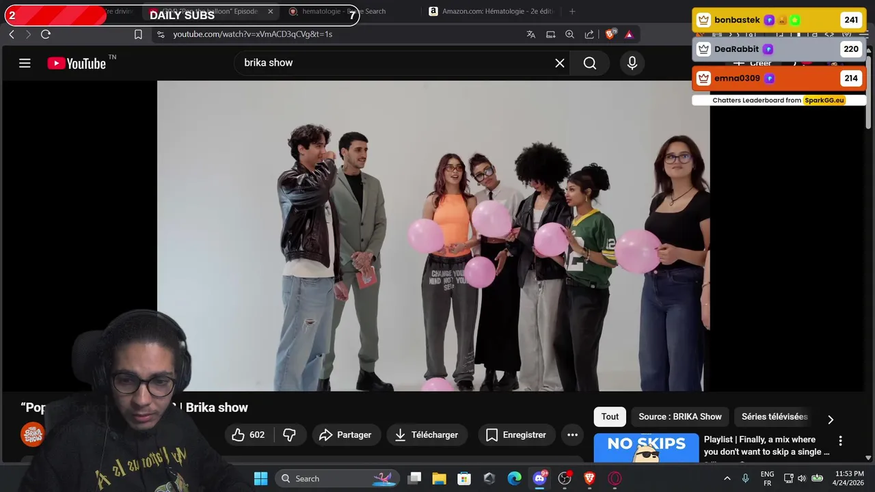Switch ENG FR input language

pos(767,478)
